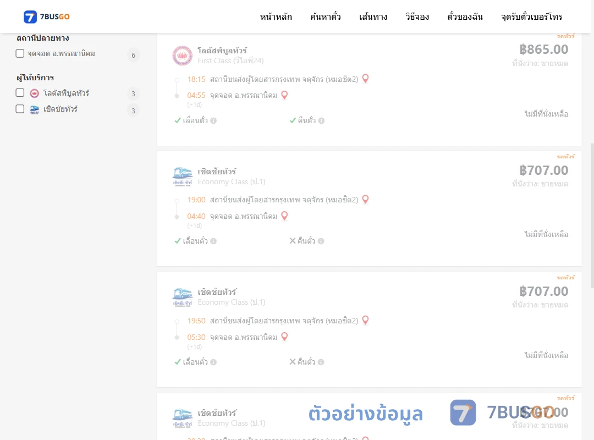Go to เส้นทาง in the top navigation

pyautogui.click(x=373, y=16)
